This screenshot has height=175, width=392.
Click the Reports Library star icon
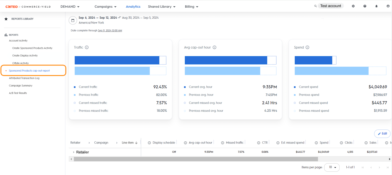[x=6, y=19]
